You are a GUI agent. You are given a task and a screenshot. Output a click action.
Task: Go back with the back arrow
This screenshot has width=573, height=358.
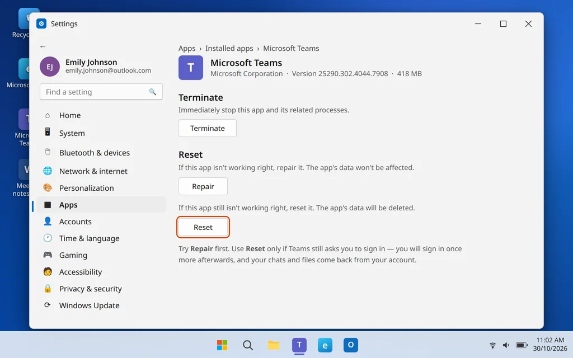click(x=43, y=46)
